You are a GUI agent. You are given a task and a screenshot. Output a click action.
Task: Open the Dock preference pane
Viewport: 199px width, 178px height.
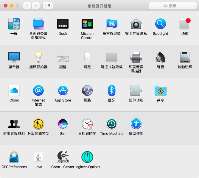tap(63, 24)
